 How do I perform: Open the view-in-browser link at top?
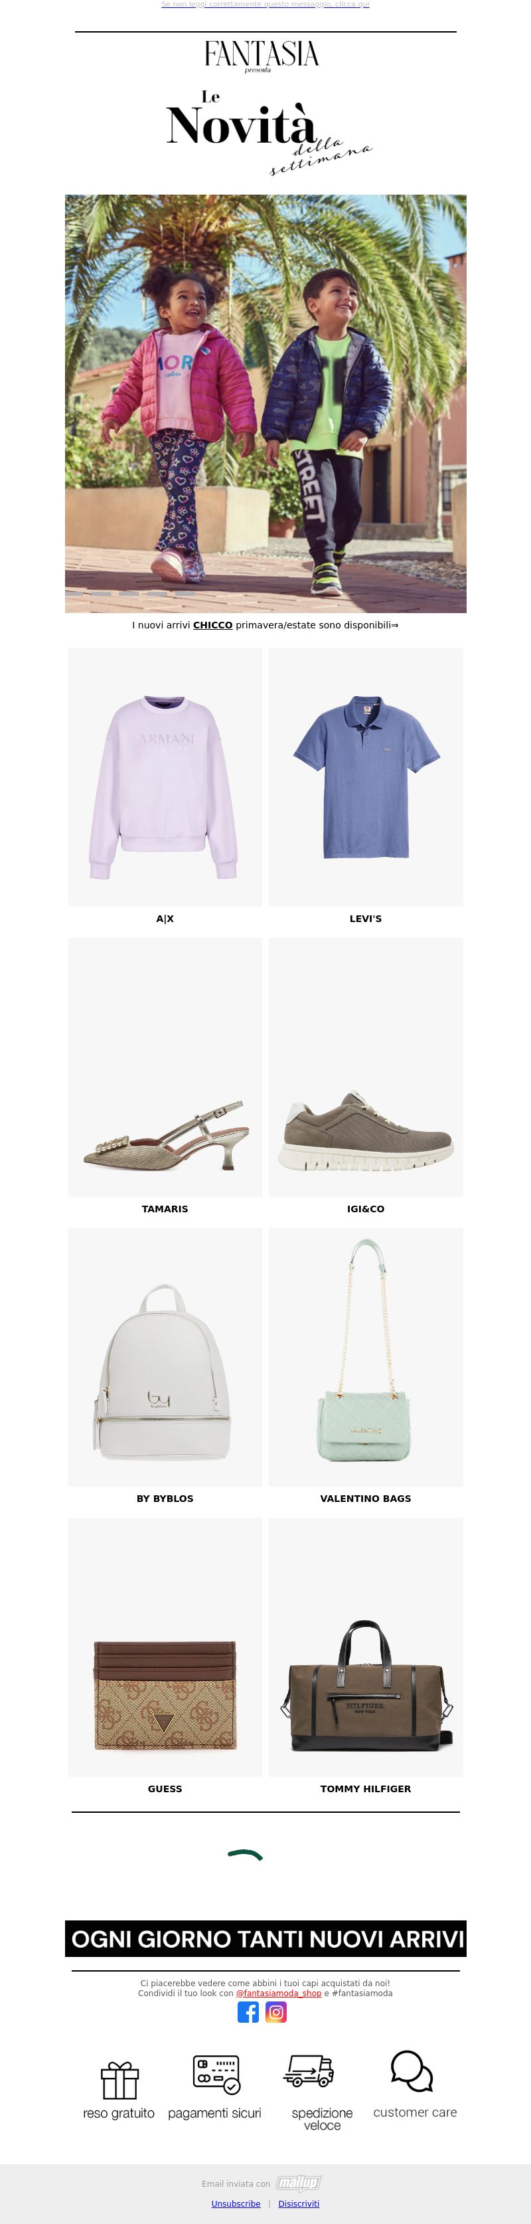265,4
